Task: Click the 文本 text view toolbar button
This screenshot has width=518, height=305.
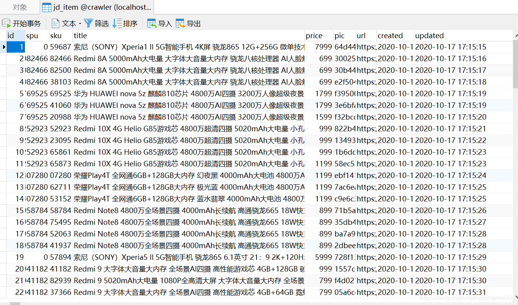Action: 64,24
